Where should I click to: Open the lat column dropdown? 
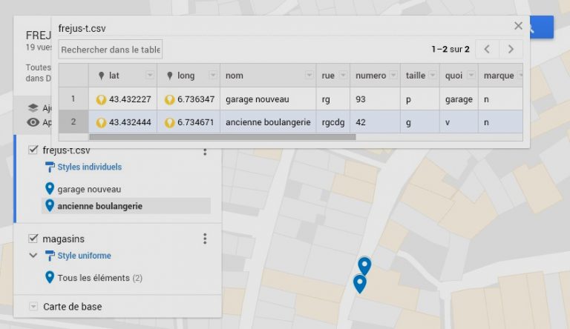tap(150, 75)
